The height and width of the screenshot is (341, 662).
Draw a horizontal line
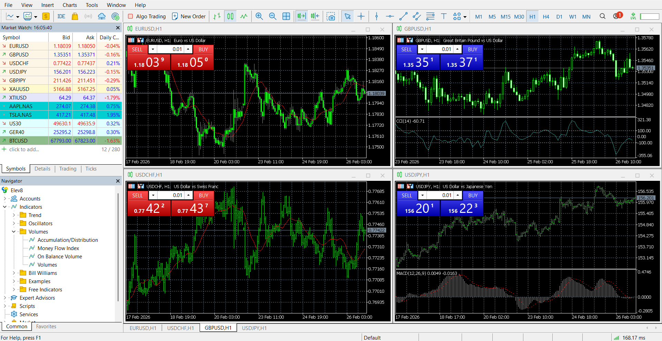[390, 16]
